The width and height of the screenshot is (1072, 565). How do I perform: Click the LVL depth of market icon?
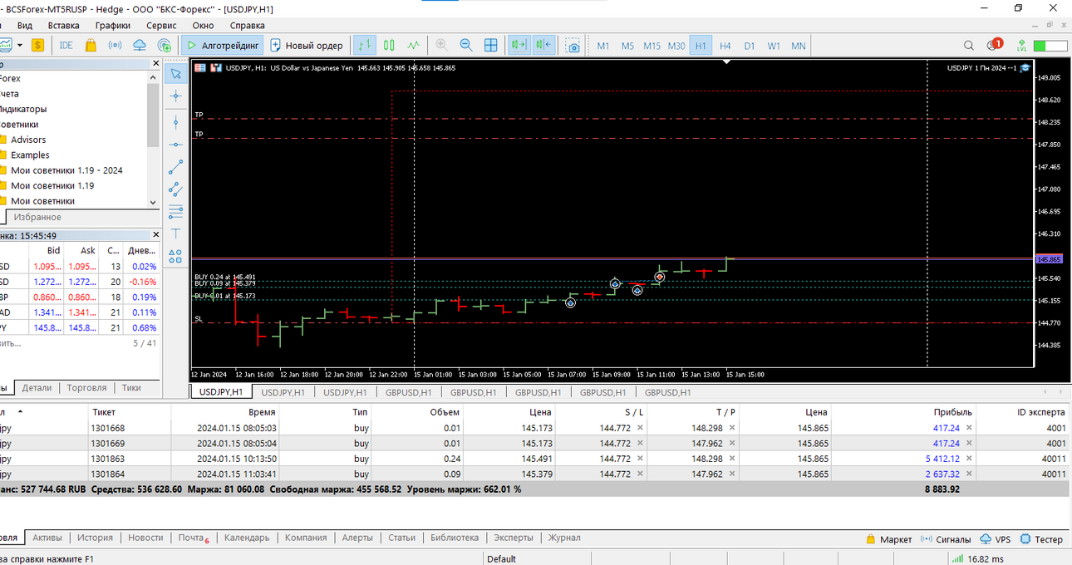1021,46
